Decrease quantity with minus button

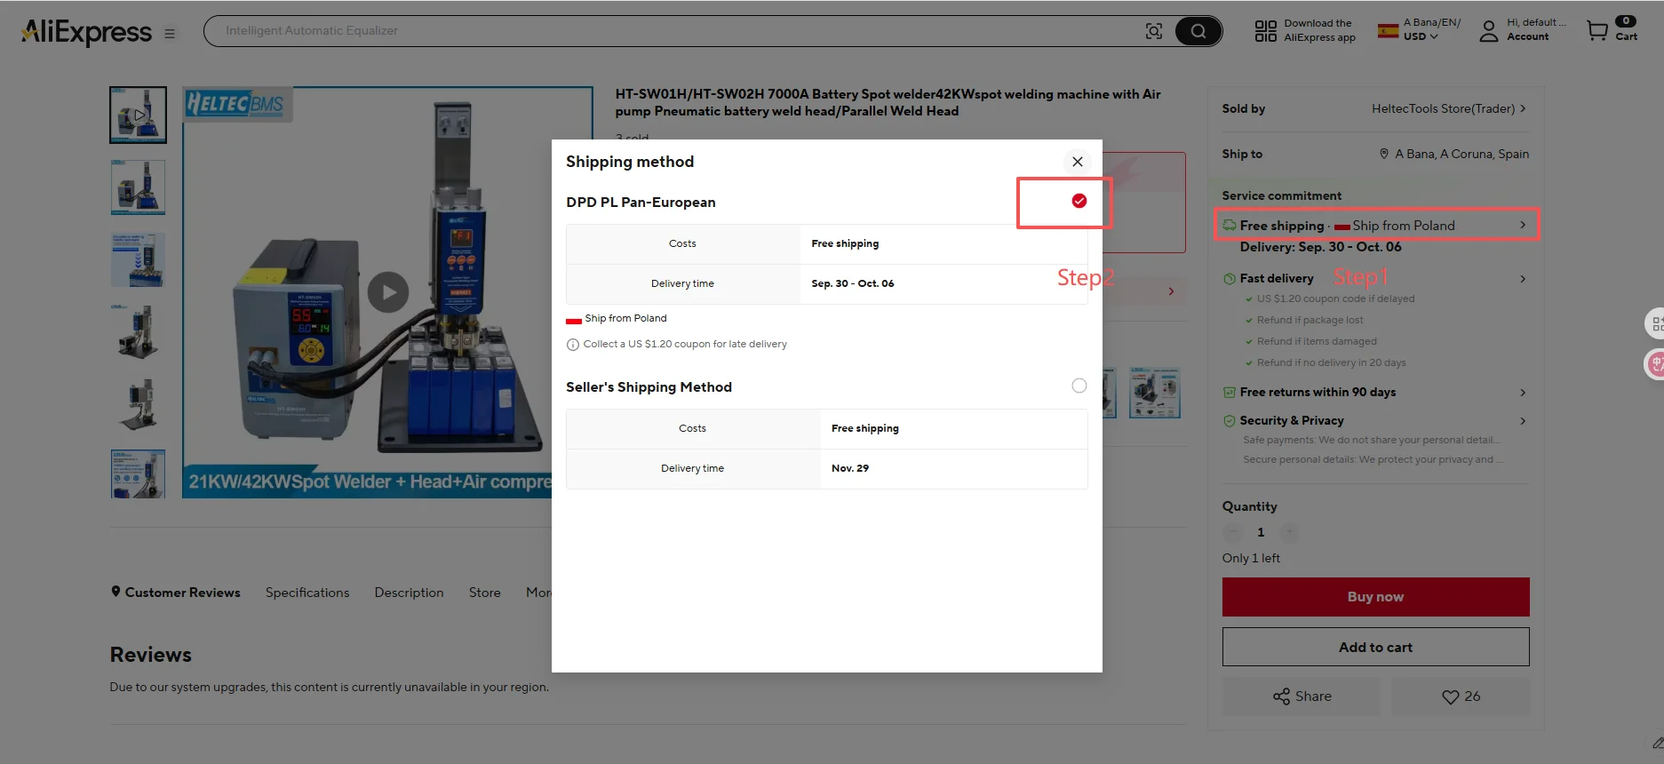[1232, 532]
